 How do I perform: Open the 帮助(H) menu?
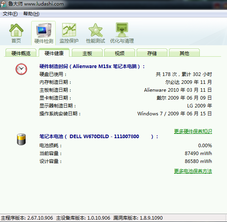[x=31, y=14]
